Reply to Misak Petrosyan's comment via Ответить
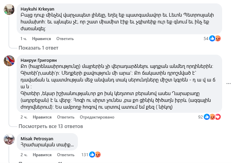This screenshot has height=163, width=232. (65, 155)
